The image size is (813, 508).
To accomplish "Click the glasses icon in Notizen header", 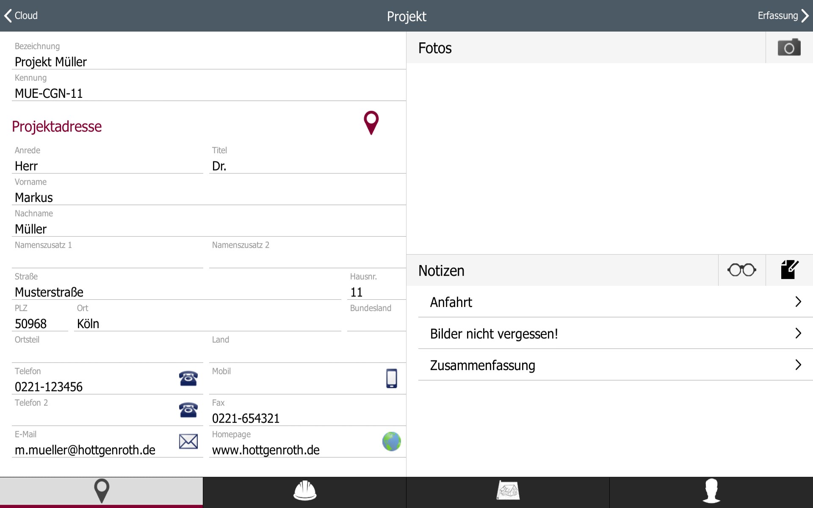I will point(741,270).
